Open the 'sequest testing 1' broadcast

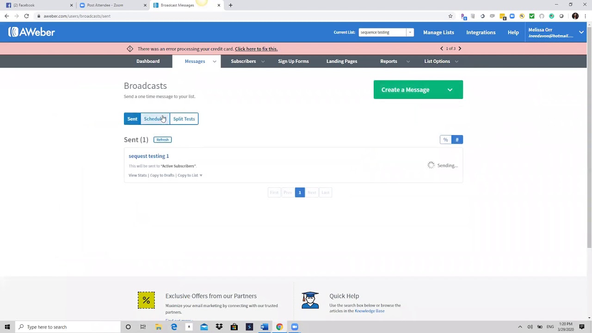pyautogui.click(x=148, y=156)
